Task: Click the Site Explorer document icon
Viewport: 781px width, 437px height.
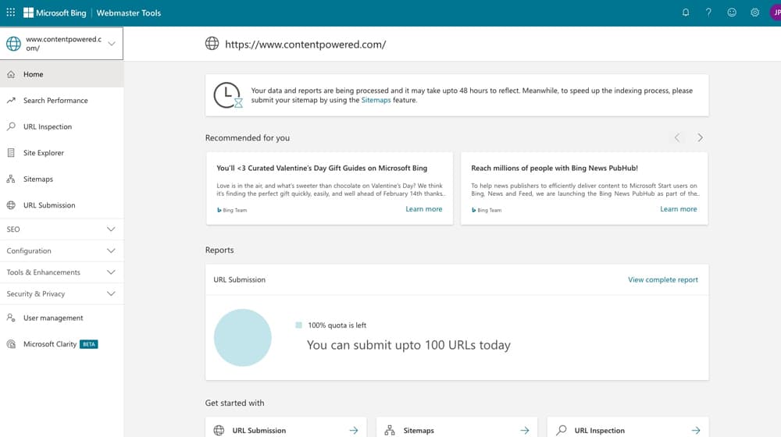Action: pos(11,153)
